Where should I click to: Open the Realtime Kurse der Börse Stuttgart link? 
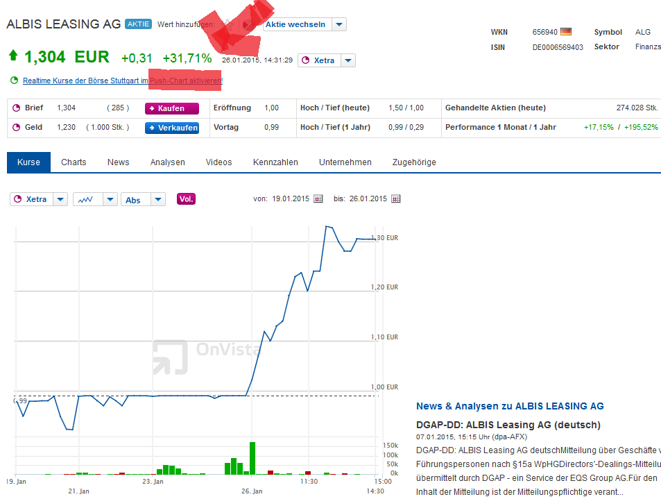tap(123, 81)
